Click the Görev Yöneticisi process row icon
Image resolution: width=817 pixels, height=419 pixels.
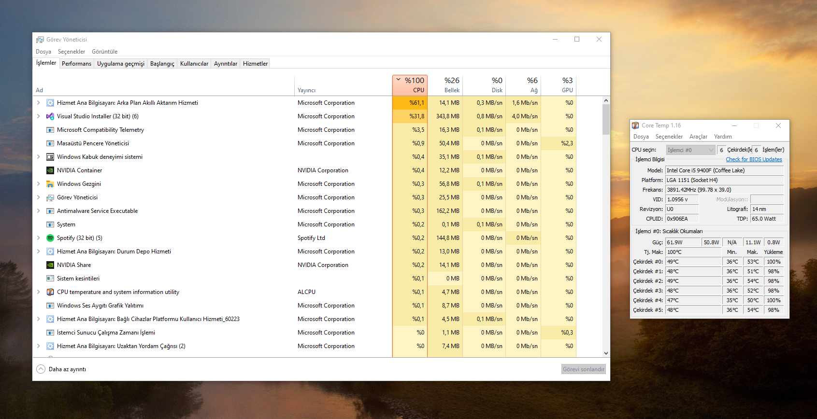(x=50, y=197)
